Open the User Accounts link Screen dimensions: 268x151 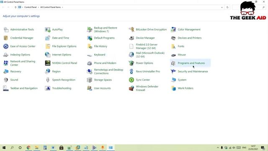[x=102, y=88]
